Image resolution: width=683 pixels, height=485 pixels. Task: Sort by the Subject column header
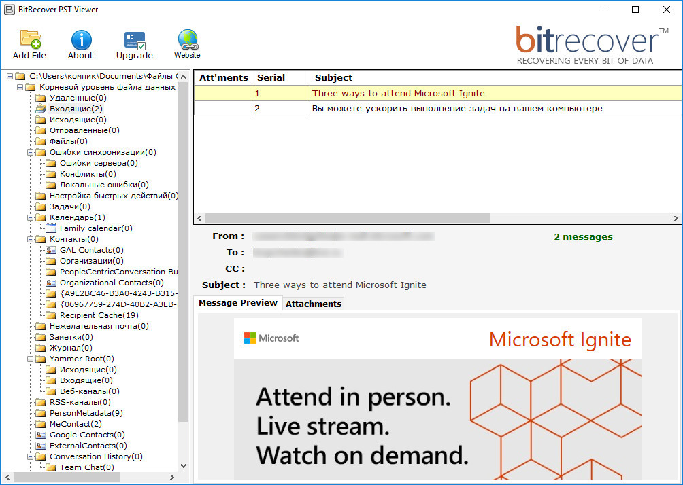496,77
